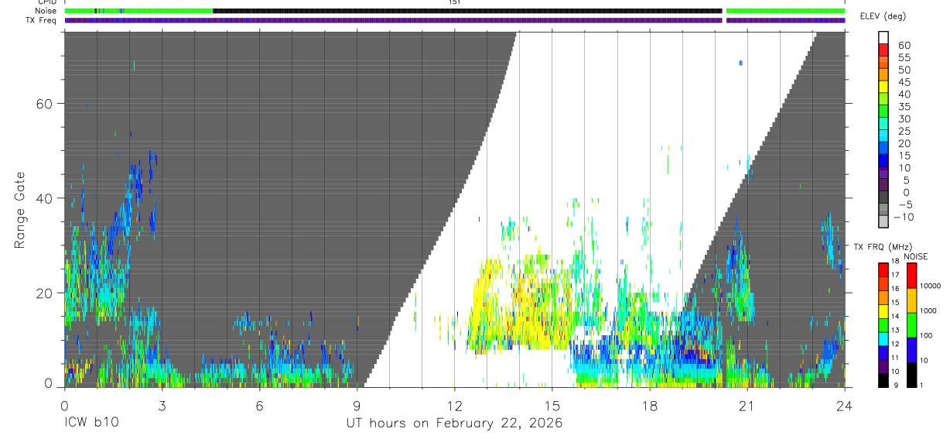950x439 pixels.
Task: Click the 12 UT hour axis label
Action: coord(454,406)
